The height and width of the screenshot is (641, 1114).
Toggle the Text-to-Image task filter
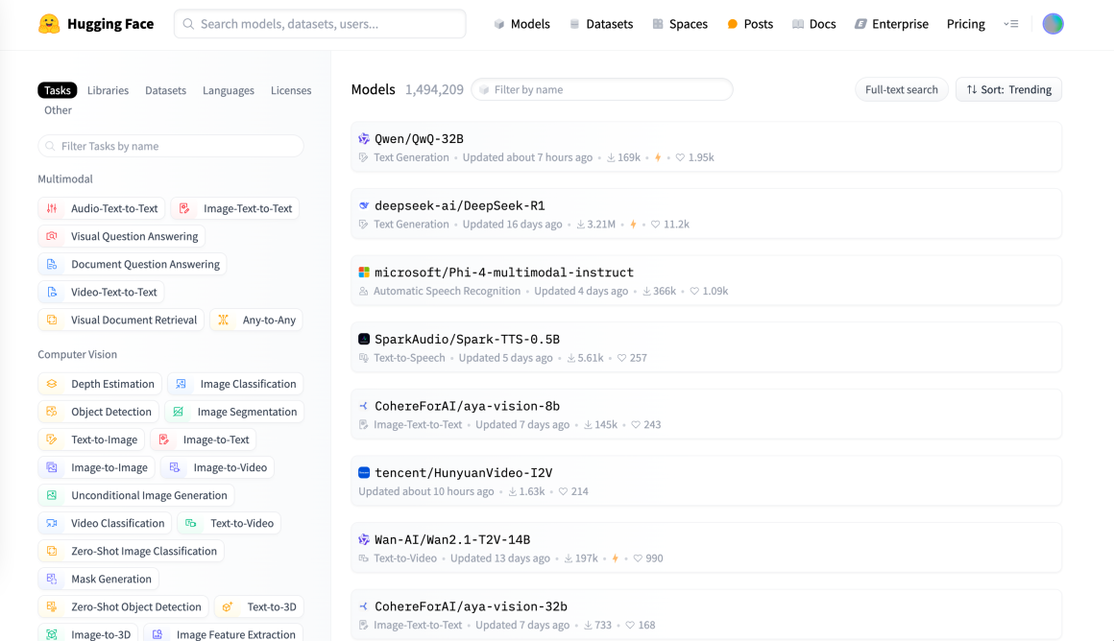91,439
